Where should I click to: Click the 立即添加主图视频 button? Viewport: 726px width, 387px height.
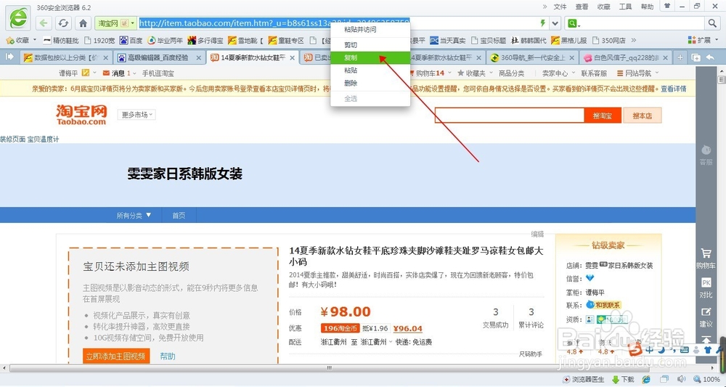[x=116, y=356]
